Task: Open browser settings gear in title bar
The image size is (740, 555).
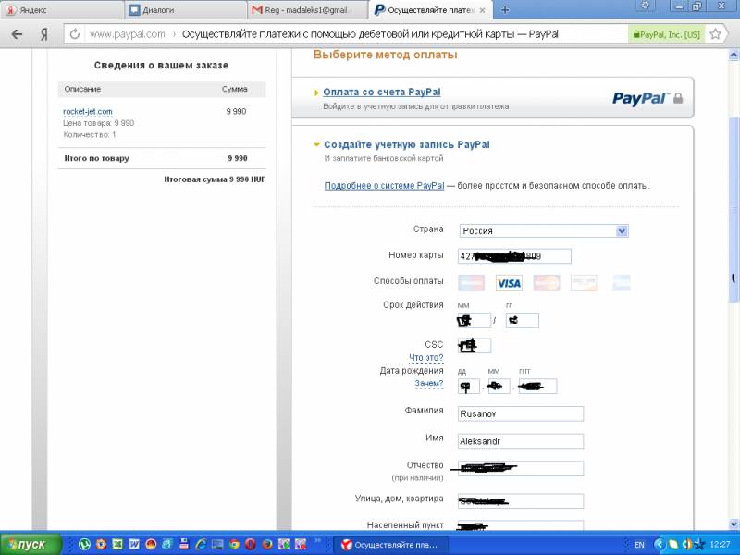Action: pyautogui.click(x=646, y=6)
